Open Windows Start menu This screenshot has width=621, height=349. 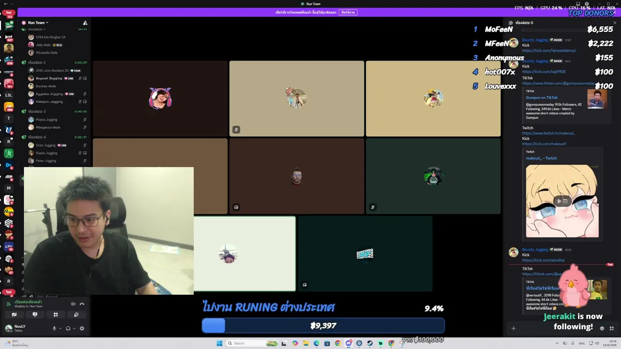[x=219, y=343]
